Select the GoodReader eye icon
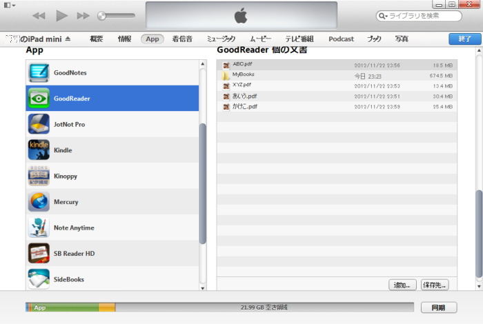The width and height of the screenshot is (483, 324). coord(39,98)
